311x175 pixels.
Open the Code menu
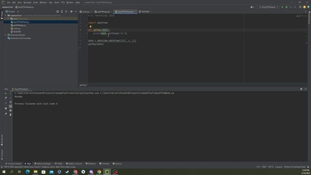coord(35,2)
